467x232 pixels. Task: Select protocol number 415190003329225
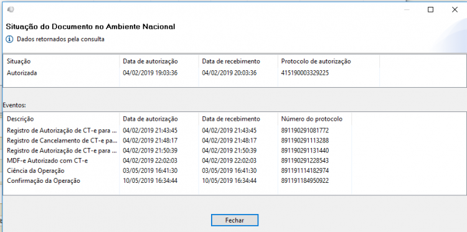pos(305,73)
